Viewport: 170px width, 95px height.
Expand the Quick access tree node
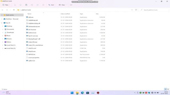[x=2, y=15]
